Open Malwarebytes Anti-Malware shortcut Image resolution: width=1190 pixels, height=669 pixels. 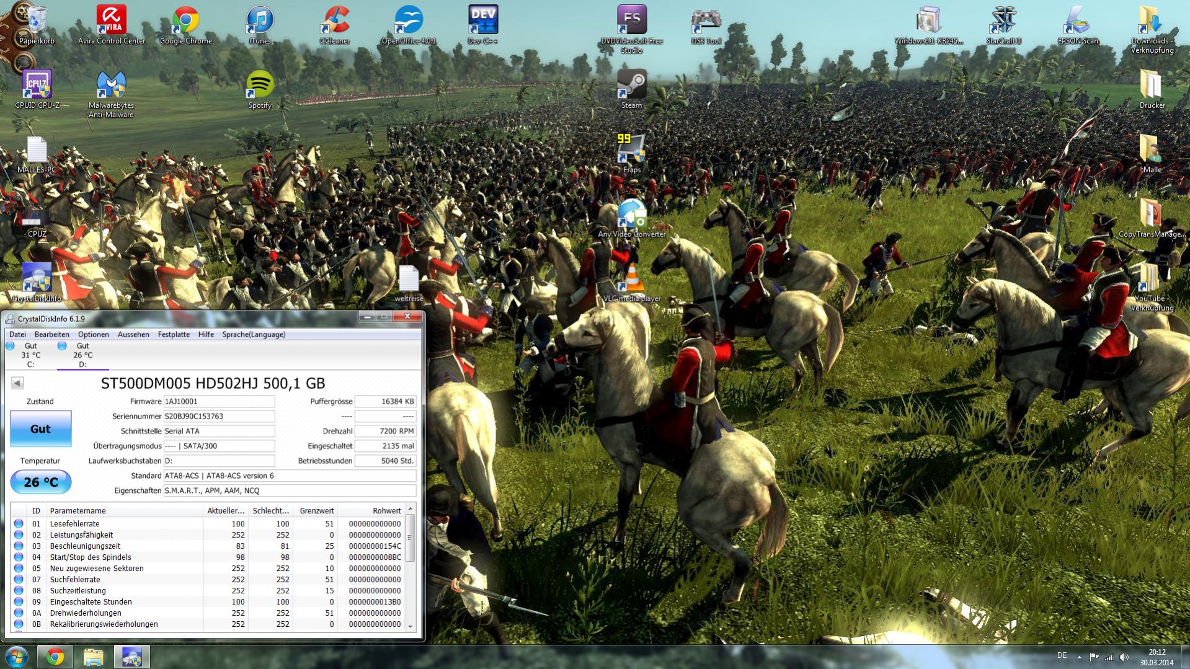(112, 94)
